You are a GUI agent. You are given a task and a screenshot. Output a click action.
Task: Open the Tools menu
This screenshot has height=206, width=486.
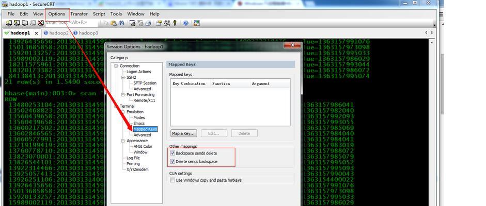click(x=116, y=14)
